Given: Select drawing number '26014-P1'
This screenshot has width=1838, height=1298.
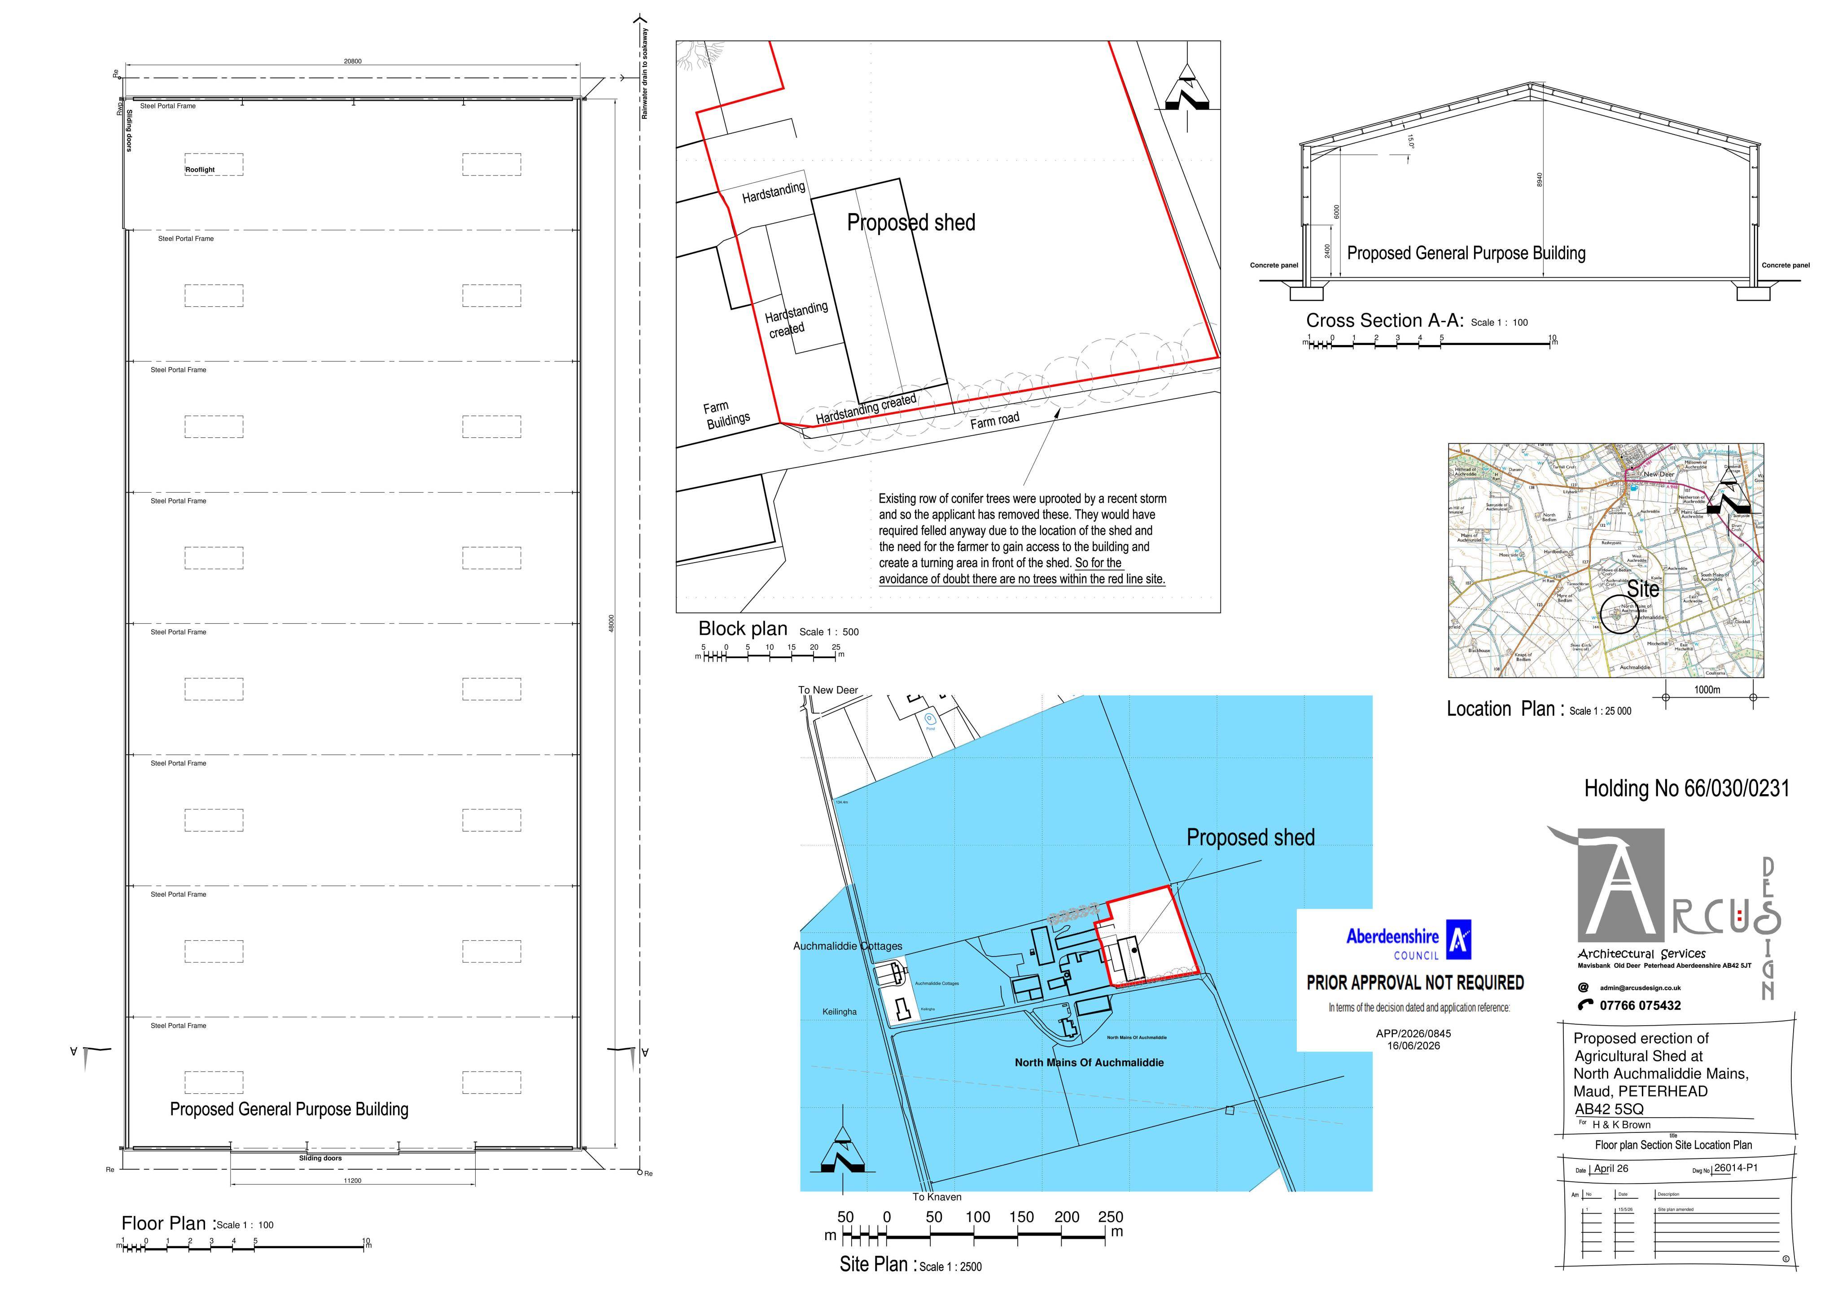Looking at the screenshot, I should 1736,1167.
